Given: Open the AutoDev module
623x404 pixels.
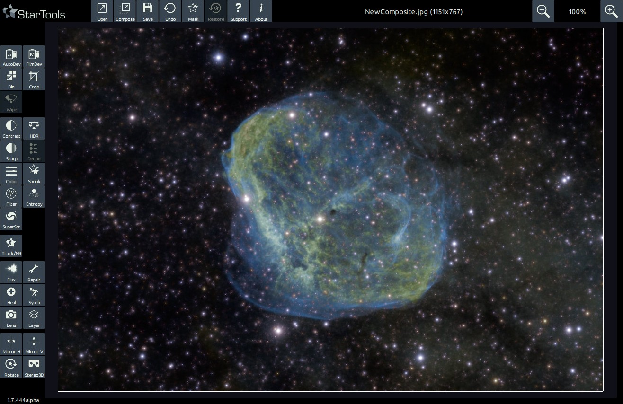Looking at the screenshot, I should [x=11, y=56].
